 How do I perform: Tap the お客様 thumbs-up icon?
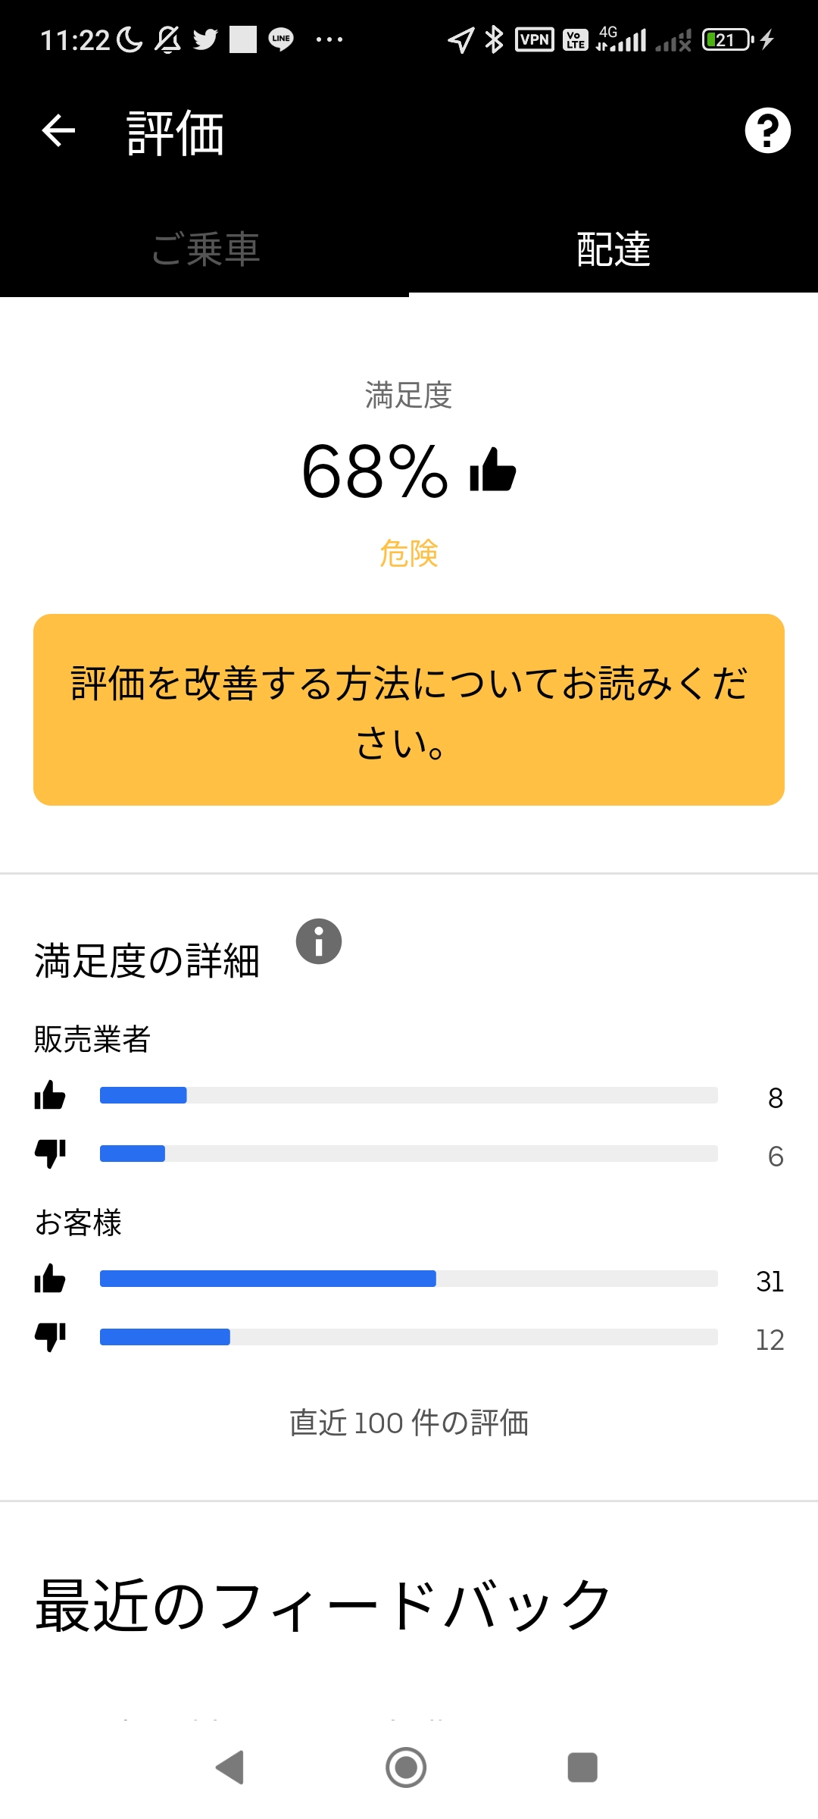pos(50,1279)
